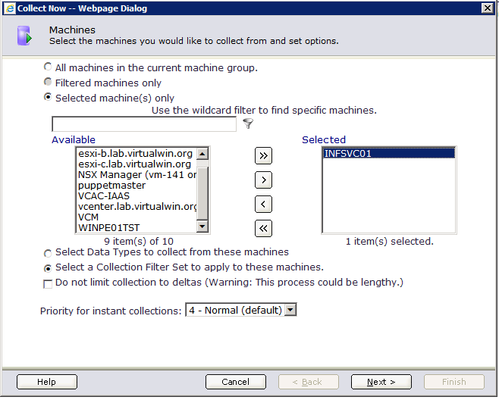499x400 pixels.
Task: Open the Priority for instant collections dropdown
Action: click(x=290, y=310)
